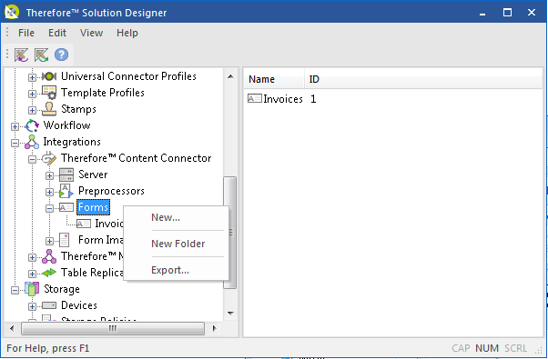Collapse the Integrations node
Screen dimensions: 548x359
15,143
